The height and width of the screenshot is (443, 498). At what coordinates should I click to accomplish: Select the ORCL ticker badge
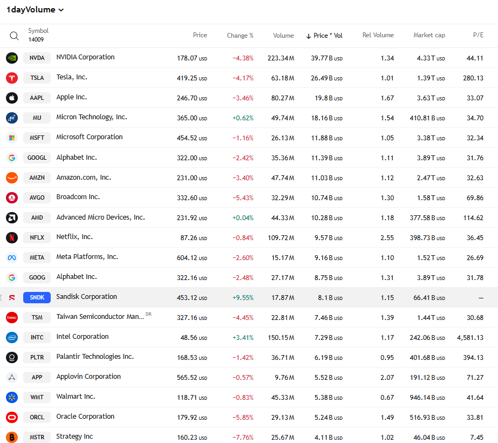(37, 417)
